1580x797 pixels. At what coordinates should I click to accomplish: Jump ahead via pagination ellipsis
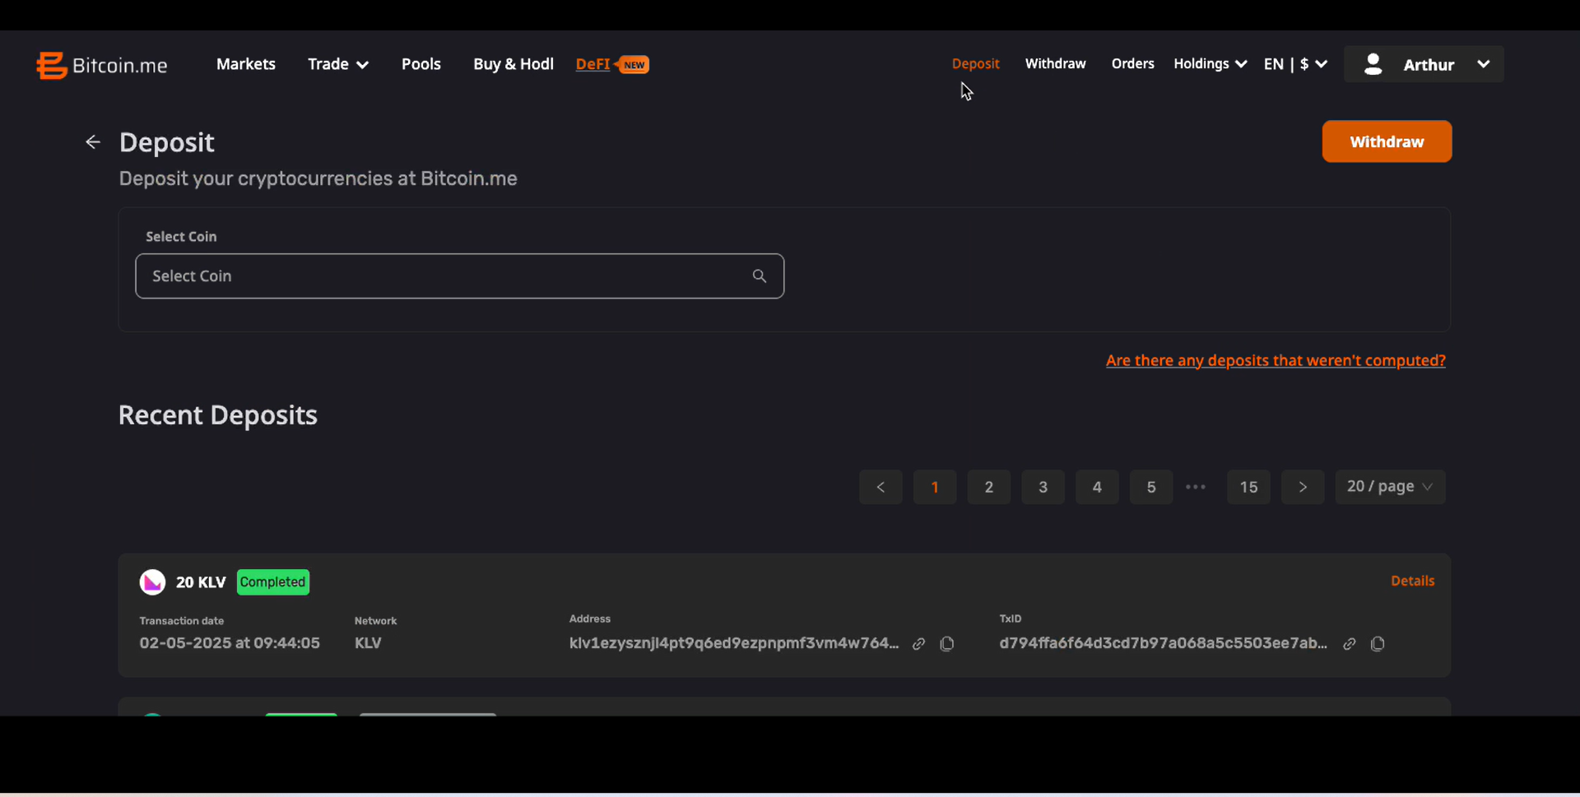pyautogui.click(x=1196, y=487)
